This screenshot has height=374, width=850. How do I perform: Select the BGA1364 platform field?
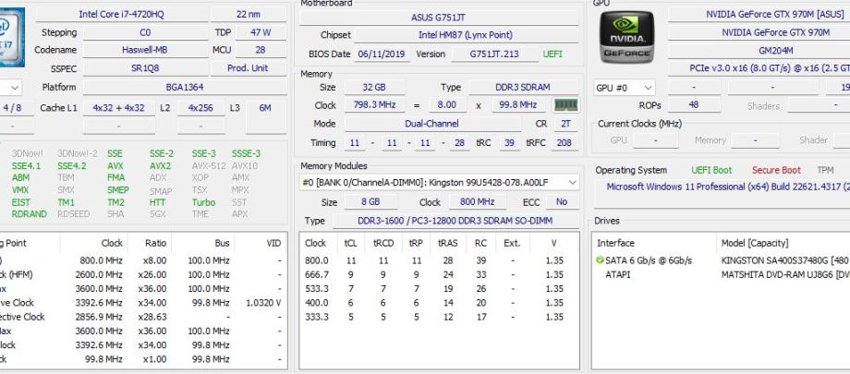185,87
